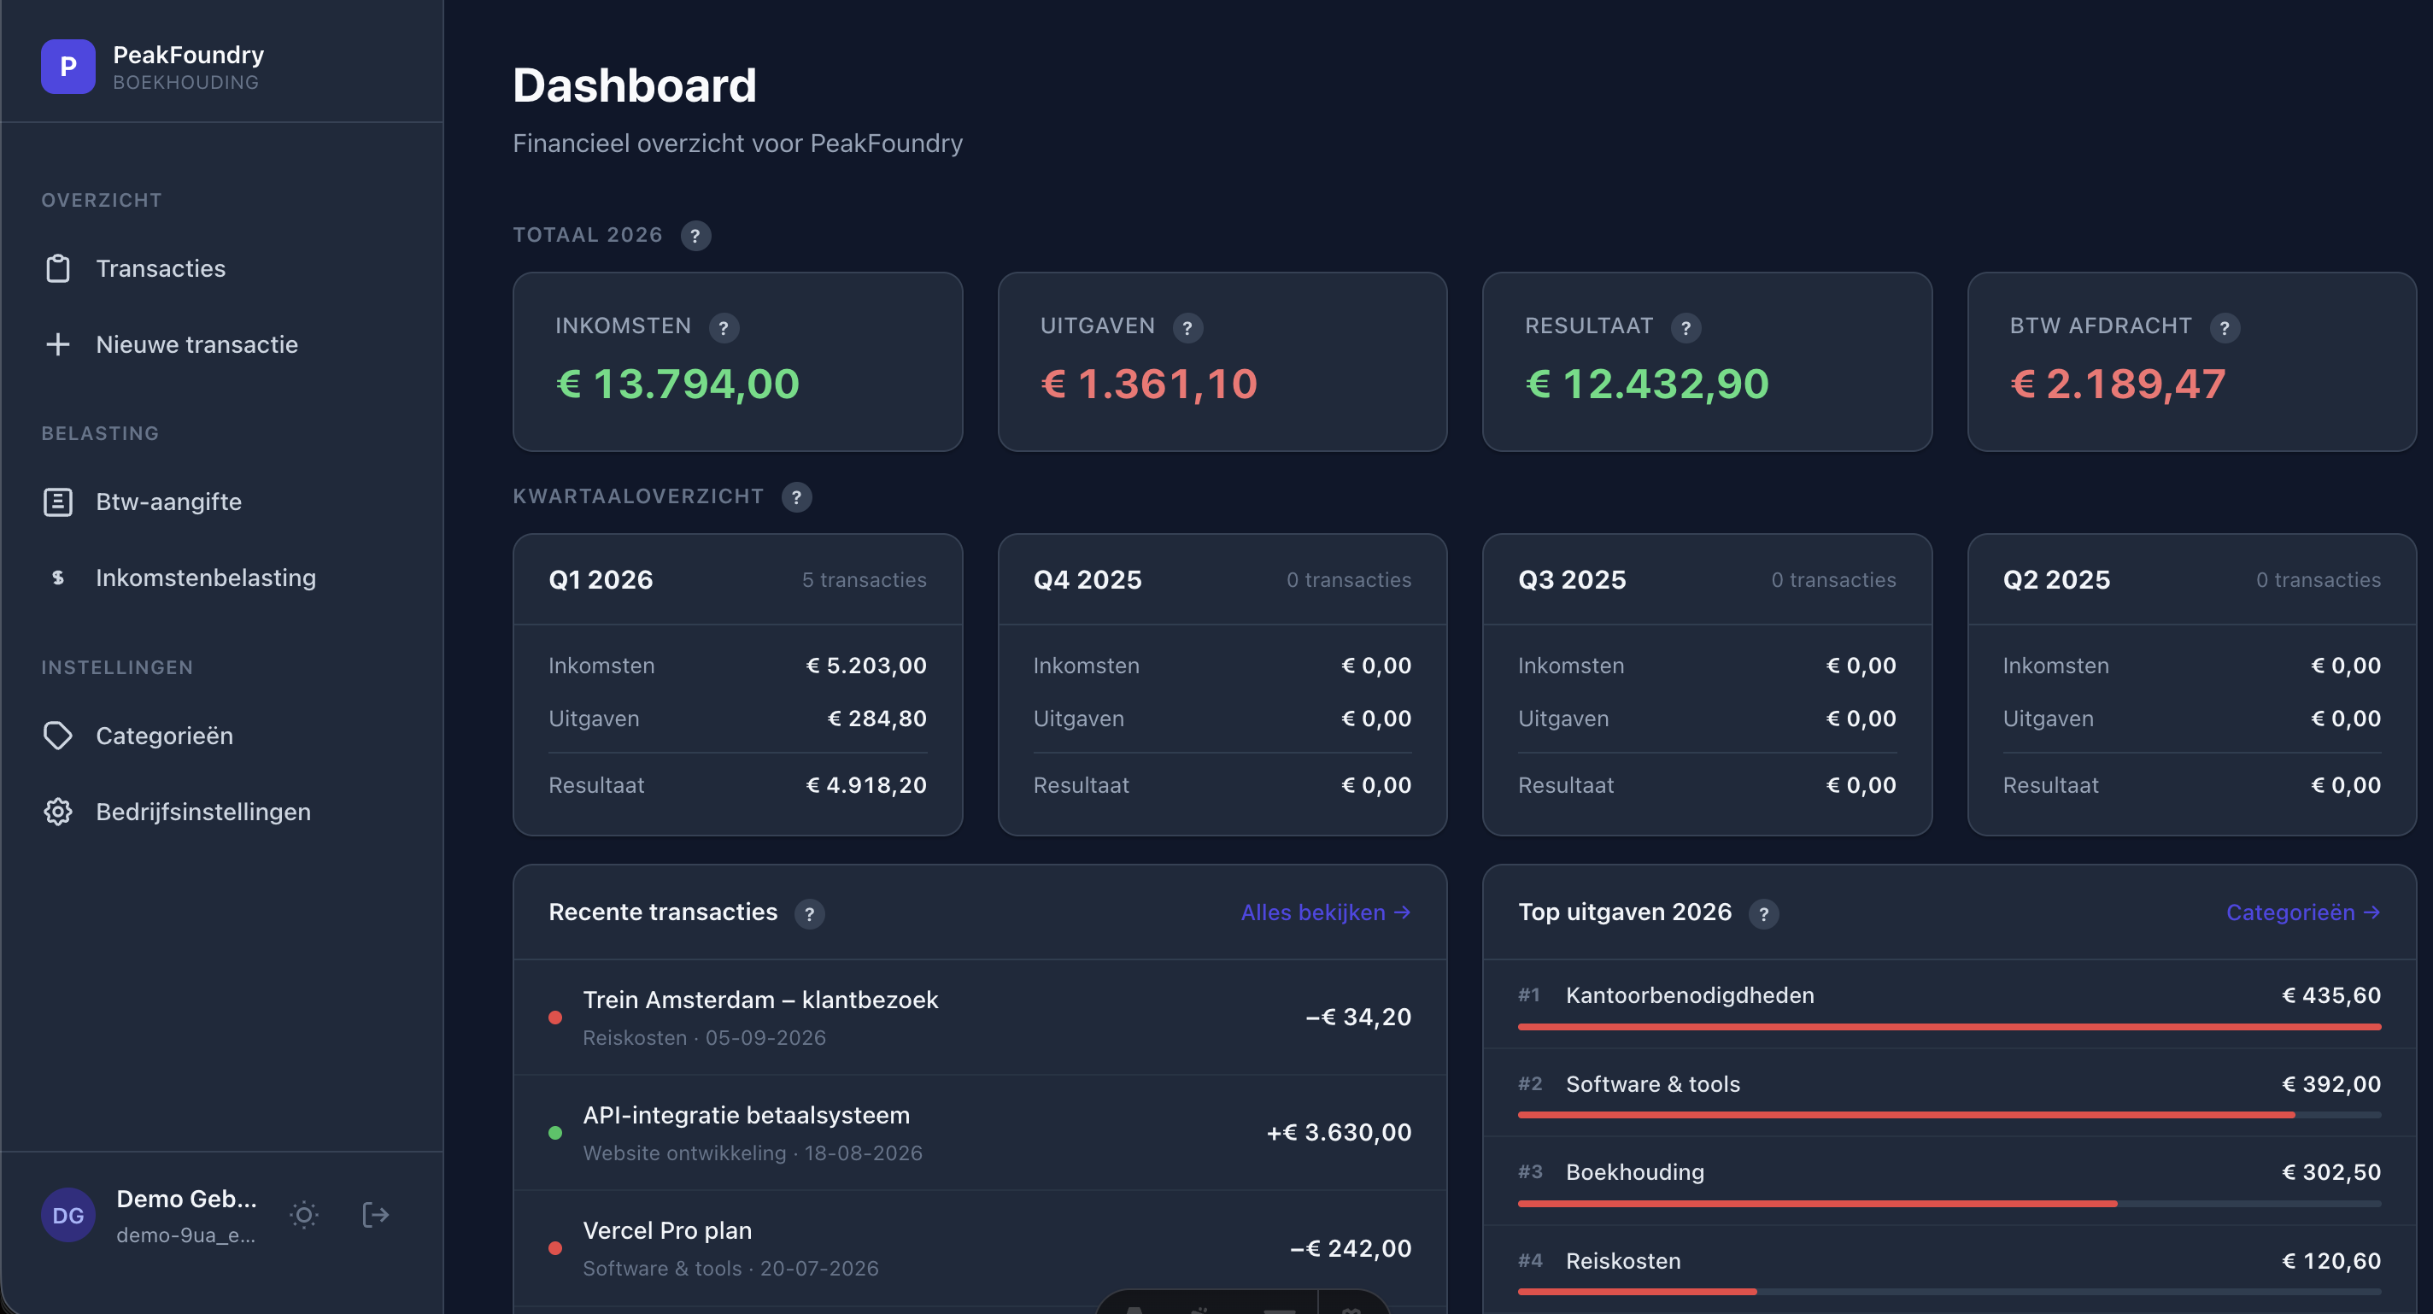Click Q1 2026 Resultaat € 4.918,20

(866, 785)
